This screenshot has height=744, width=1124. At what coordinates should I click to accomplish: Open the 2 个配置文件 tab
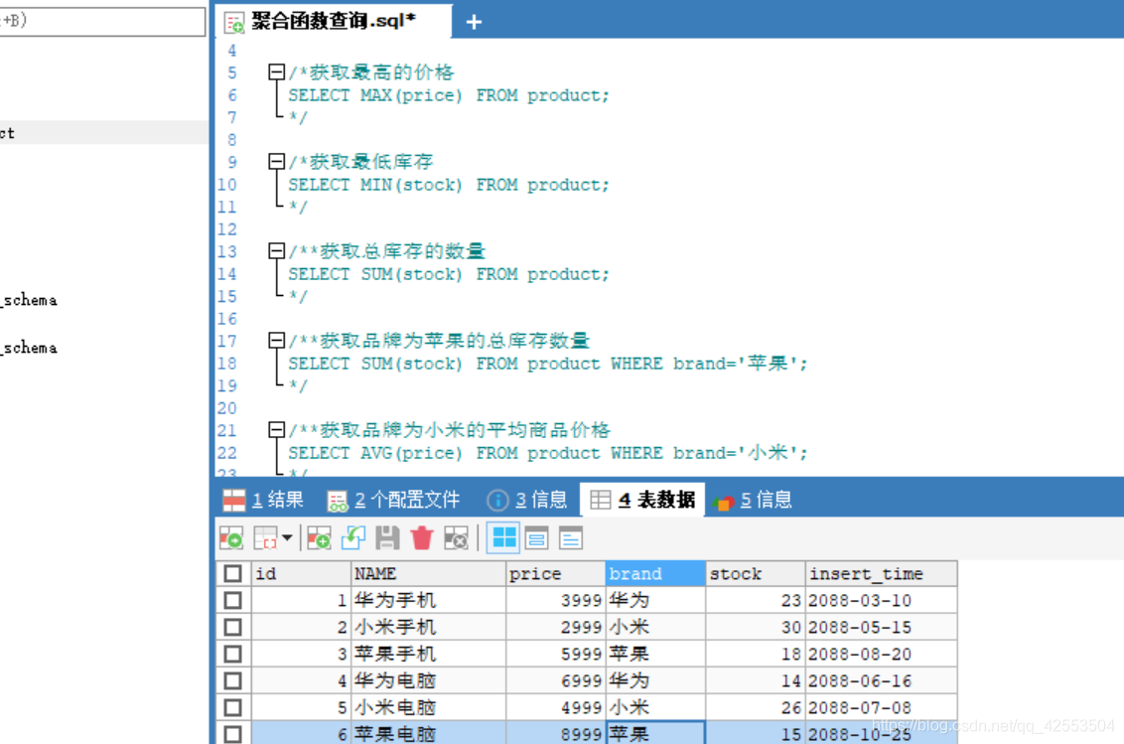coord(393,500)
